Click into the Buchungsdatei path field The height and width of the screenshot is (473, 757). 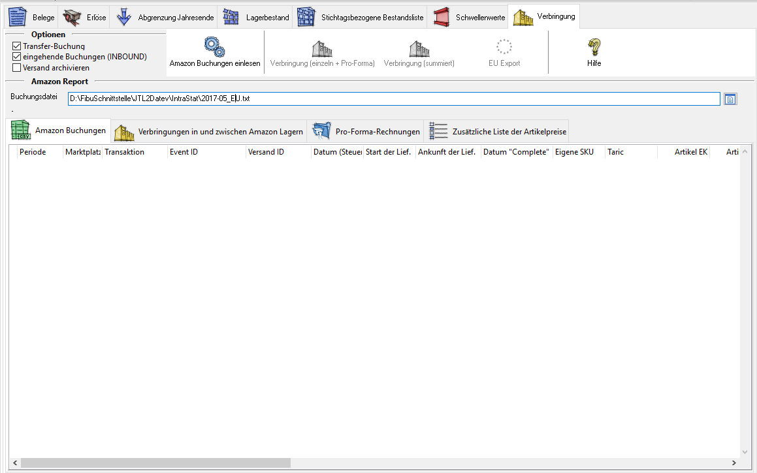(393, 99)
